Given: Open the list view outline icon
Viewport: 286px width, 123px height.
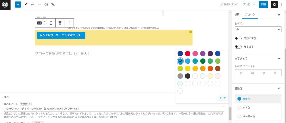Looking at the screenshot, I should click(x=53, y=4).
